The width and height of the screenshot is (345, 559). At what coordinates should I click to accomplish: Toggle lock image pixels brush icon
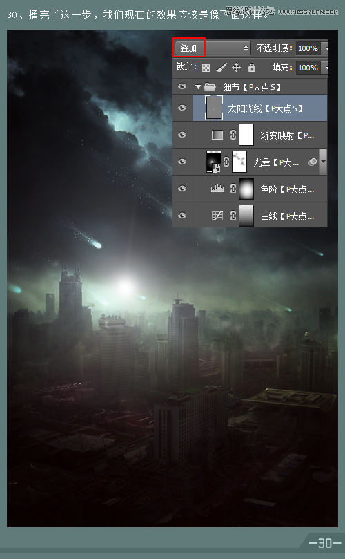coord(221,68)
